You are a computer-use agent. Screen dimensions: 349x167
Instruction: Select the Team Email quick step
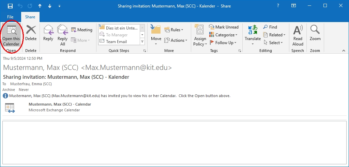[x=116, y=42]
